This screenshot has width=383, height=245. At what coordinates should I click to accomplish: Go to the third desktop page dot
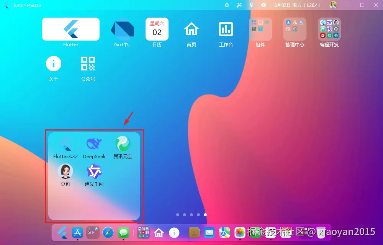click(x=191, y=215)
